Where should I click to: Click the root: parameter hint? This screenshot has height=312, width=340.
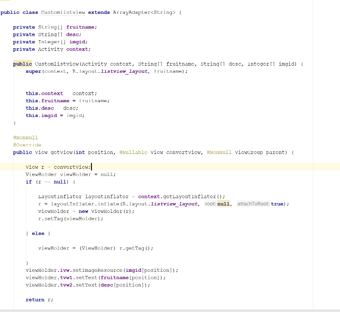click(210, 204)
